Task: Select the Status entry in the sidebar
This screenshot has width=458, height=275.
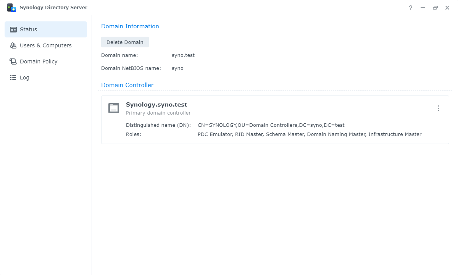Action: [x=29, y=29]
